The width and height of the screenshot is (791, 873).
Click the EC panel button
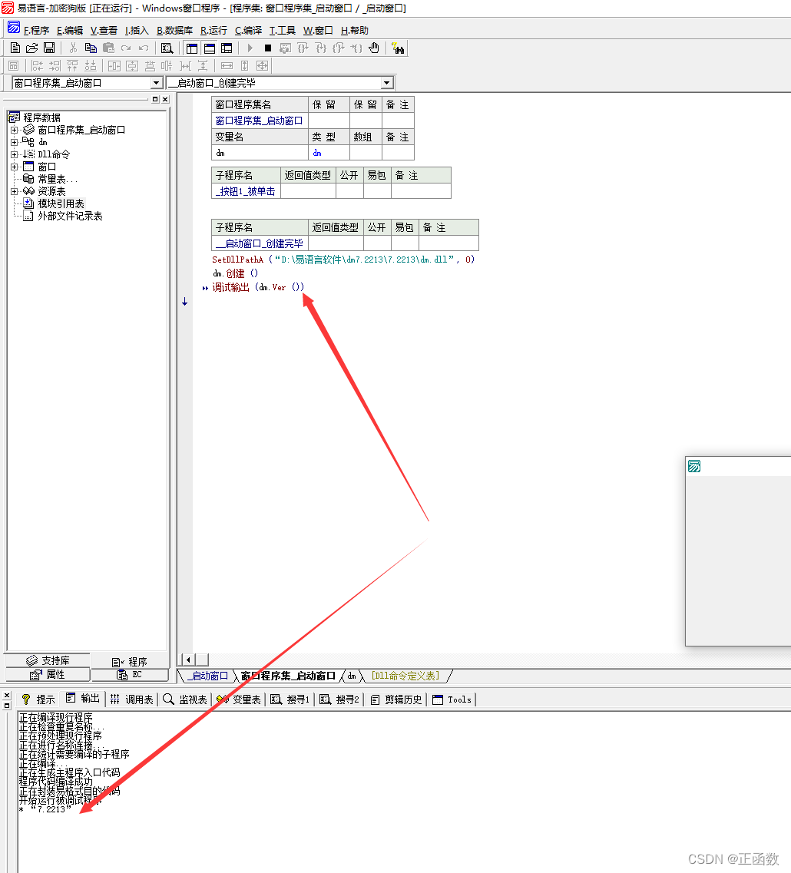tap(129, 674)
